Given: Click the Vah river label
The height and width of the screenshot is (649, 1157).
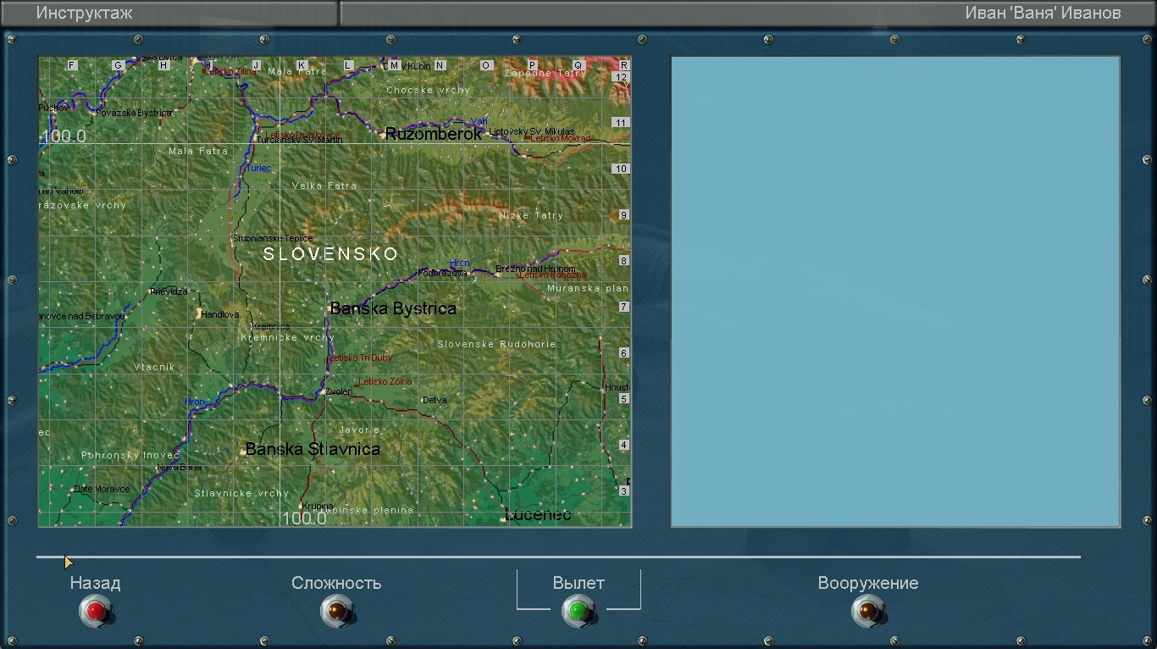Looking at the screenshot, I should tap(480, 122).
